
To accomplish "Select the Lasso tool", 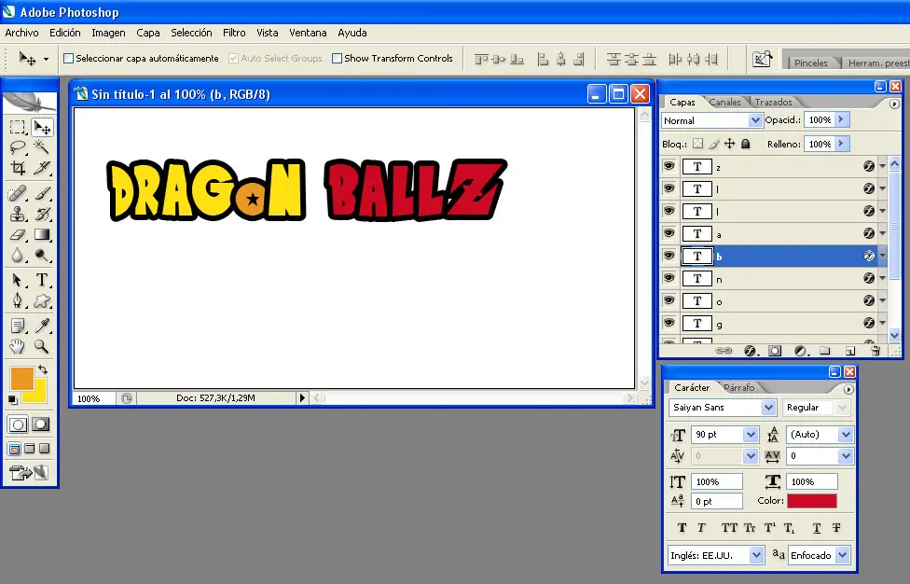I will point(18,146).
